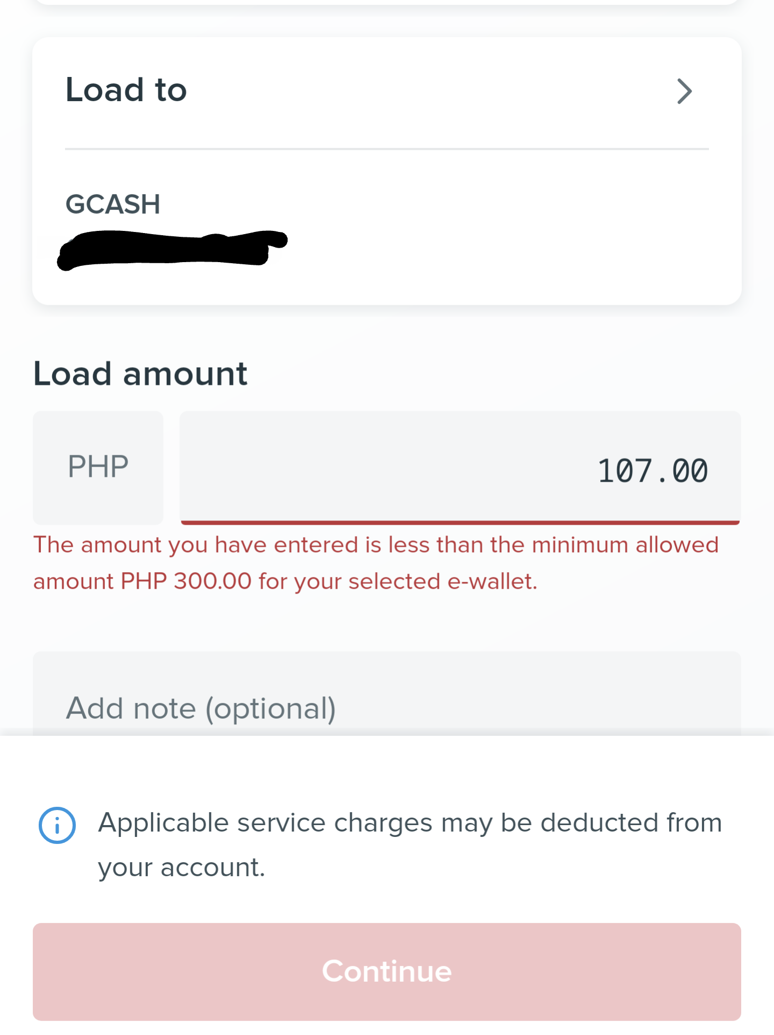Click the divider under Load to
Viewport: 774px width, 1035px height.
point(387,149)
